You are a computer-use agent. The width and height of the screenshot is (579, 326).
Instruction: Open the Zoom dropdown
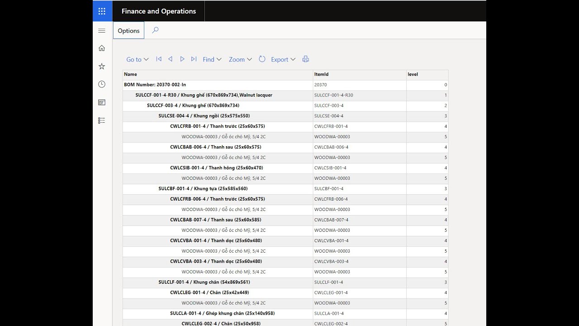[x=240, y=59]
